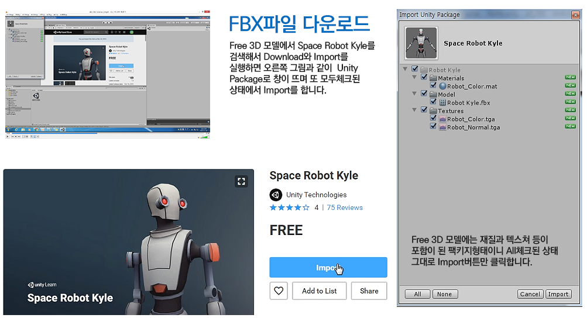Image resolution: width=587 pixels, height=318 pixels.
Task: Click Import in the Unity Package dialog
Action: 558,294
